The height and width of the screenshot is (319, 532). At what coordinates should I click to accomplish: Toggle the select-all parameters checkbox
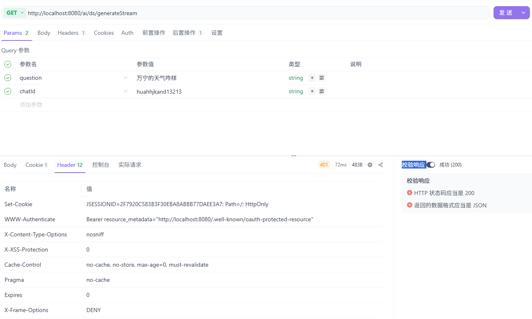(x=8, y=64)
